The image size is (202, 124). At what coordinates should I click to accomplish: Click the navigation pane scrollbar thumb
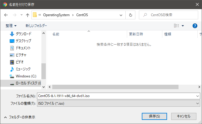43,71
